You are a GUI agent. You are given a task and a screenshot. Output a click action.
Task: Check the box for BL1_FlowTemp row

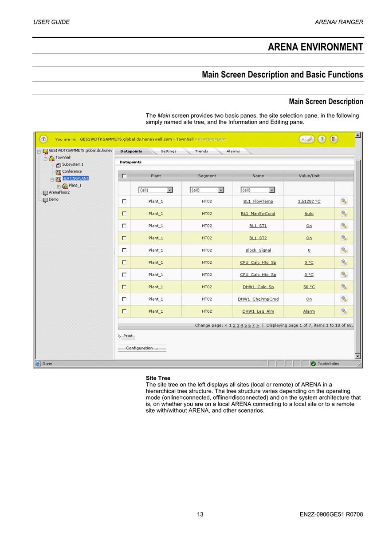(x=124, y=201)
